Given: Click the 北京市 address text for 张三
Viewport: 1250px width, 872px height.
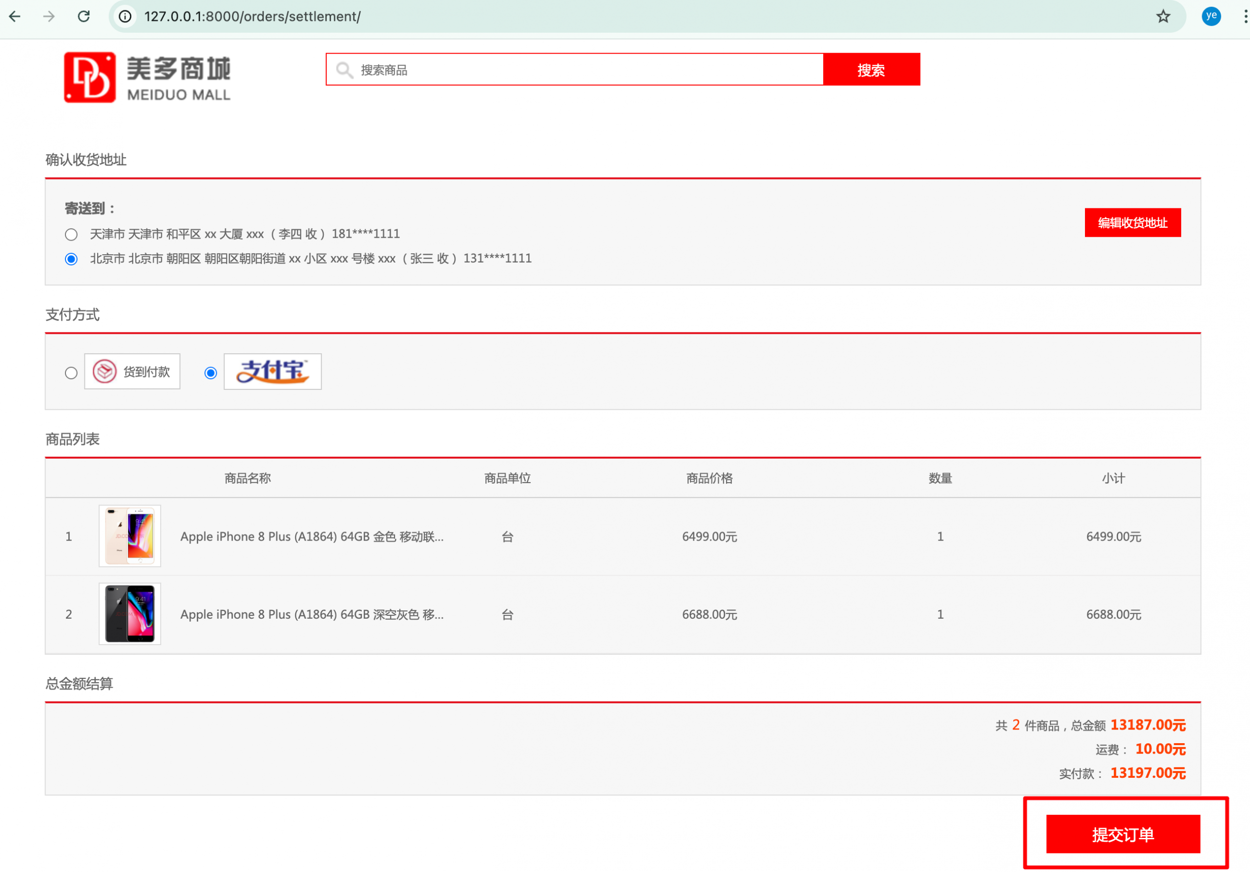Looking at the screenshot, I should click(x=311, y=259).
